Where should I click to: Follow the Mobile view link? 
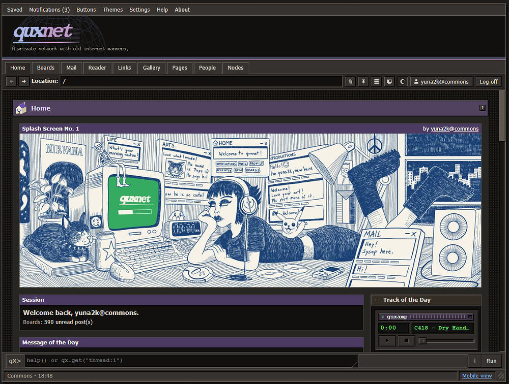tap(477, 376)
